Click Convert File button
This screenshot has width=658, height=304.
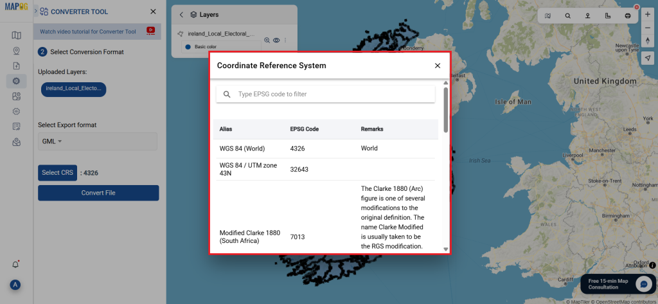(98, 193)
